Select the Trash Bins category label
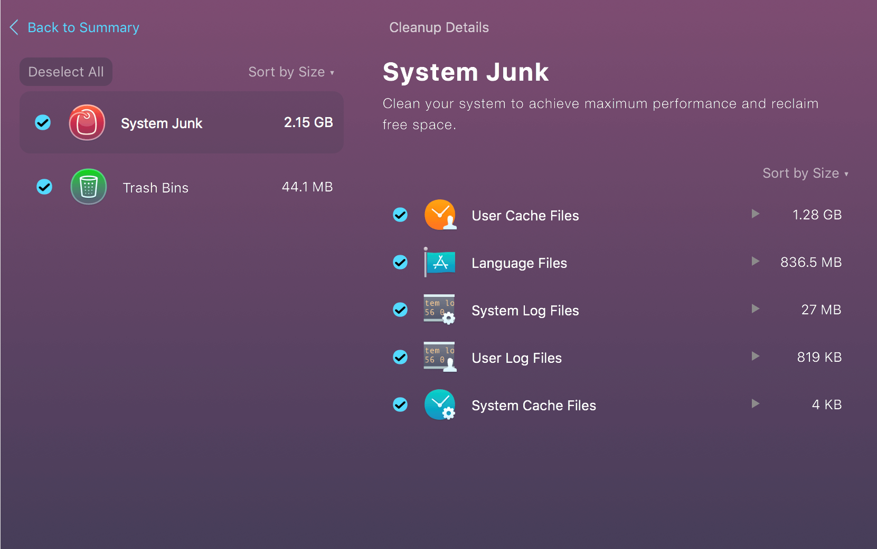The height and width of the screenshot is (549, 877). (x=156, y=188)
